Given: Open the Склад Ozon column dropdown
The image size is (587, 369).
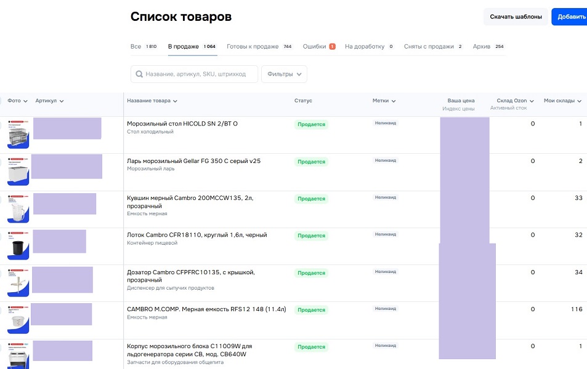Looking at the screenshot, I should point(514,101).
